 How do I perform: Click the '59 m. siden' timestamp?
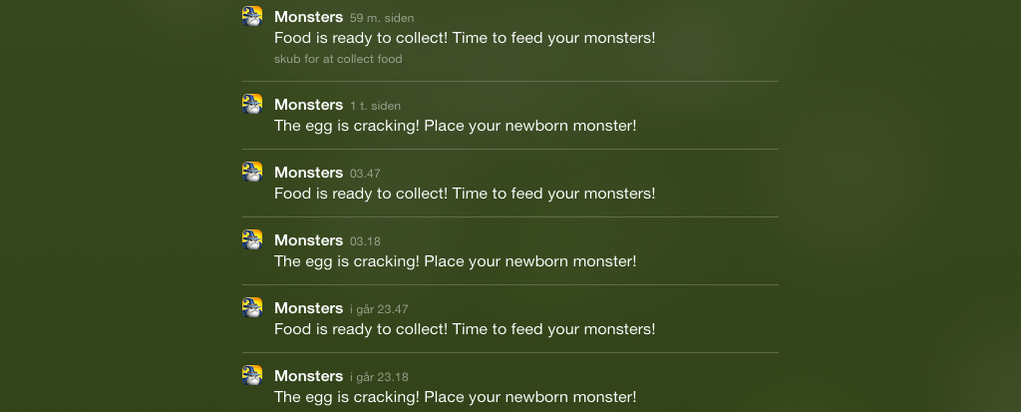coord(382,18)
